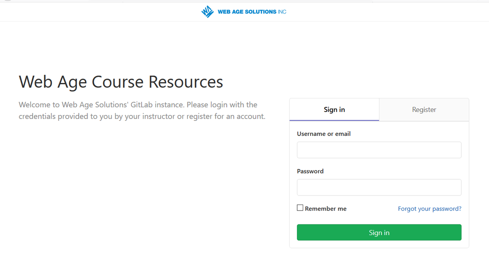
Task: Click the Username or email label
Action: point(323,133)
